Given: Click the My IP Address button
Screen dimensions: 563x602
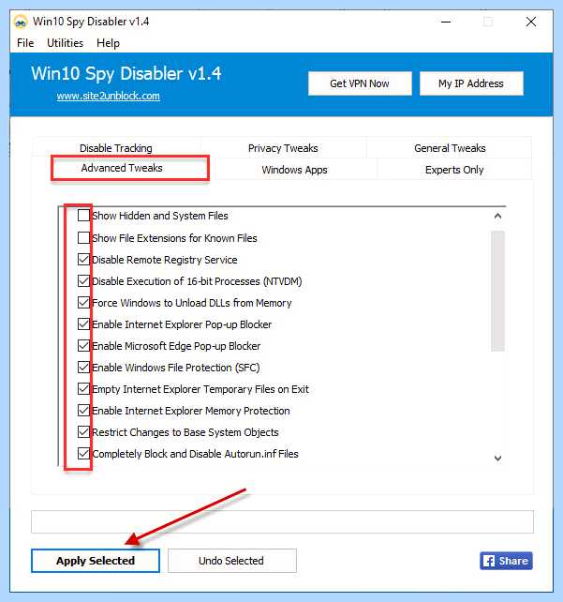Looking at the screenshot, I should pos(471,83).
